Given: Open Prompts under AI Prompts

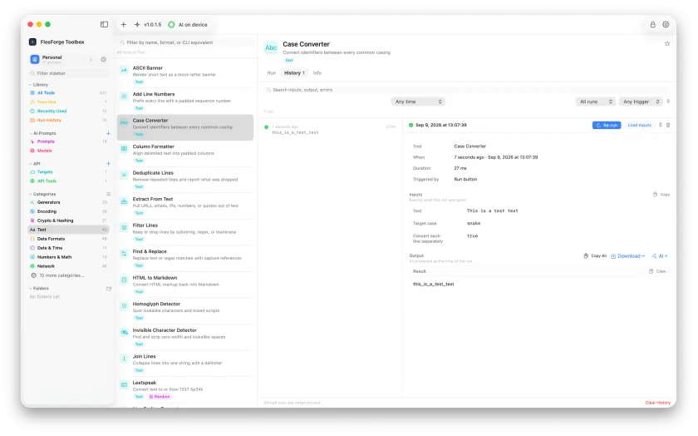Looking at the screenshot, I should pyautogui.click(x=68, y=141).
